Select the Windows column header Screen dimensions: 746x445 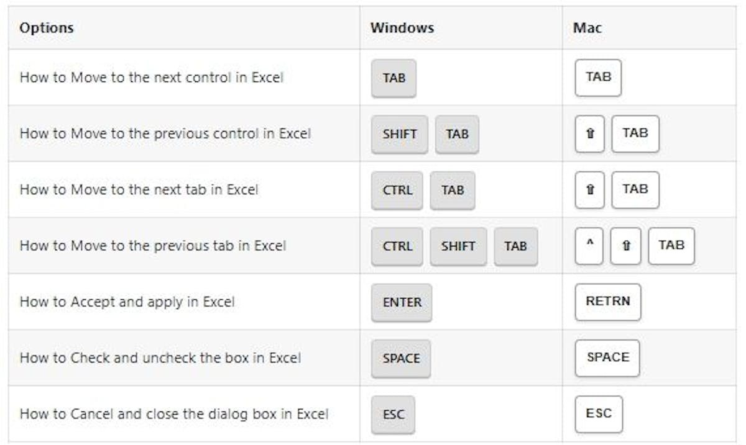click(402, 28)
